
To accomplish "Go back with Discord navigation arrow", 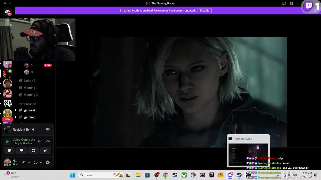I will coord(5,3).
